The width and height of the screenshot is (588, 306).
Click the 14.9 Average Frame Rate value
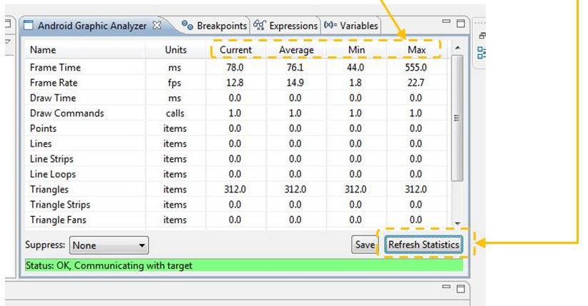click(x=295, y=83)
